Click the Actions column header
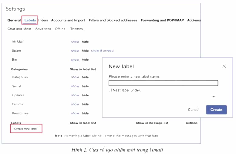Image resolution: width=236 pixels, height=154 pixels. [192, 123]
